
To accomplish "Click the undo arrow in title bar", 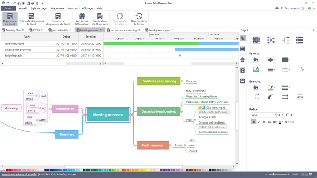I will (8, 3).
